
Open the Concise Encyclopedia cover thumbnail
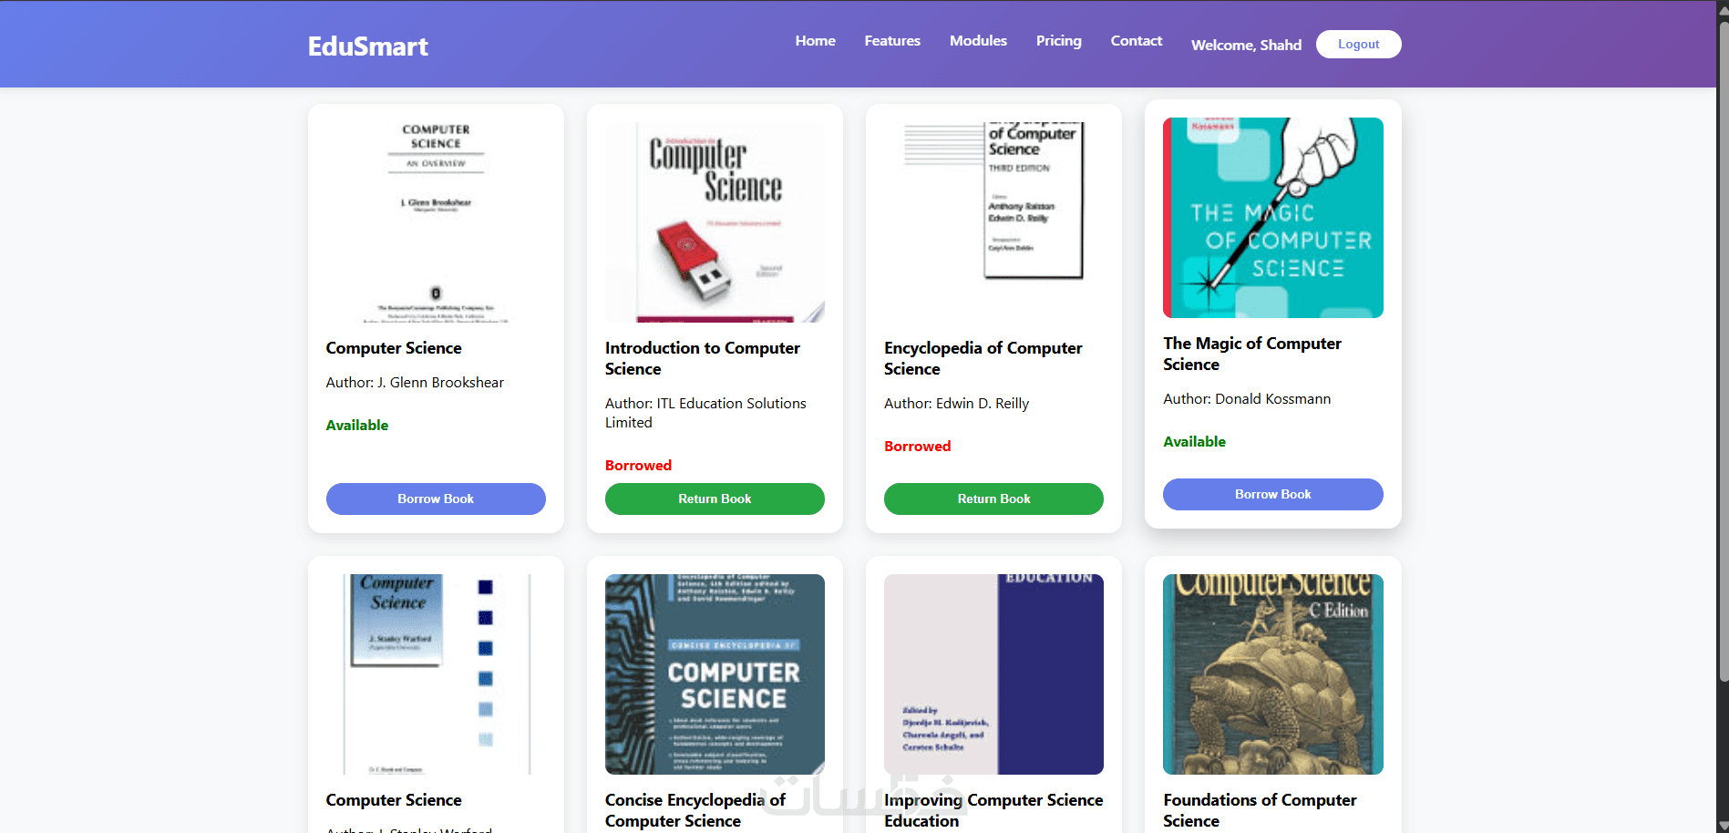(715, 674)
